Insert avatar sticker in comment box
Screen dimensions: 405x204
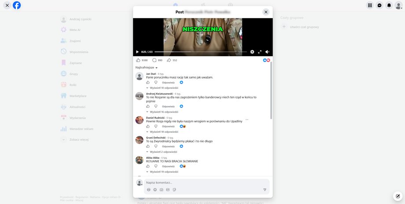(148, 189)
